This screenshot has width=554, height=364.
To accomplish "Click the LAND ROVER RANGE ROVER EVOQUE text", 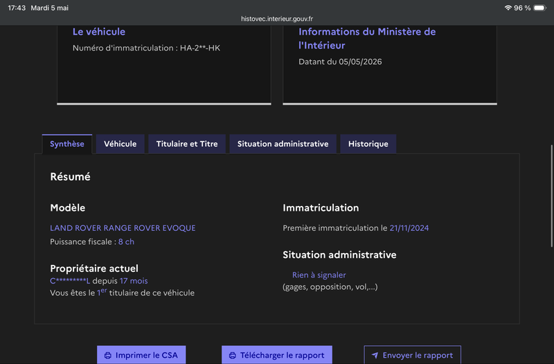I will click(123, 228).
